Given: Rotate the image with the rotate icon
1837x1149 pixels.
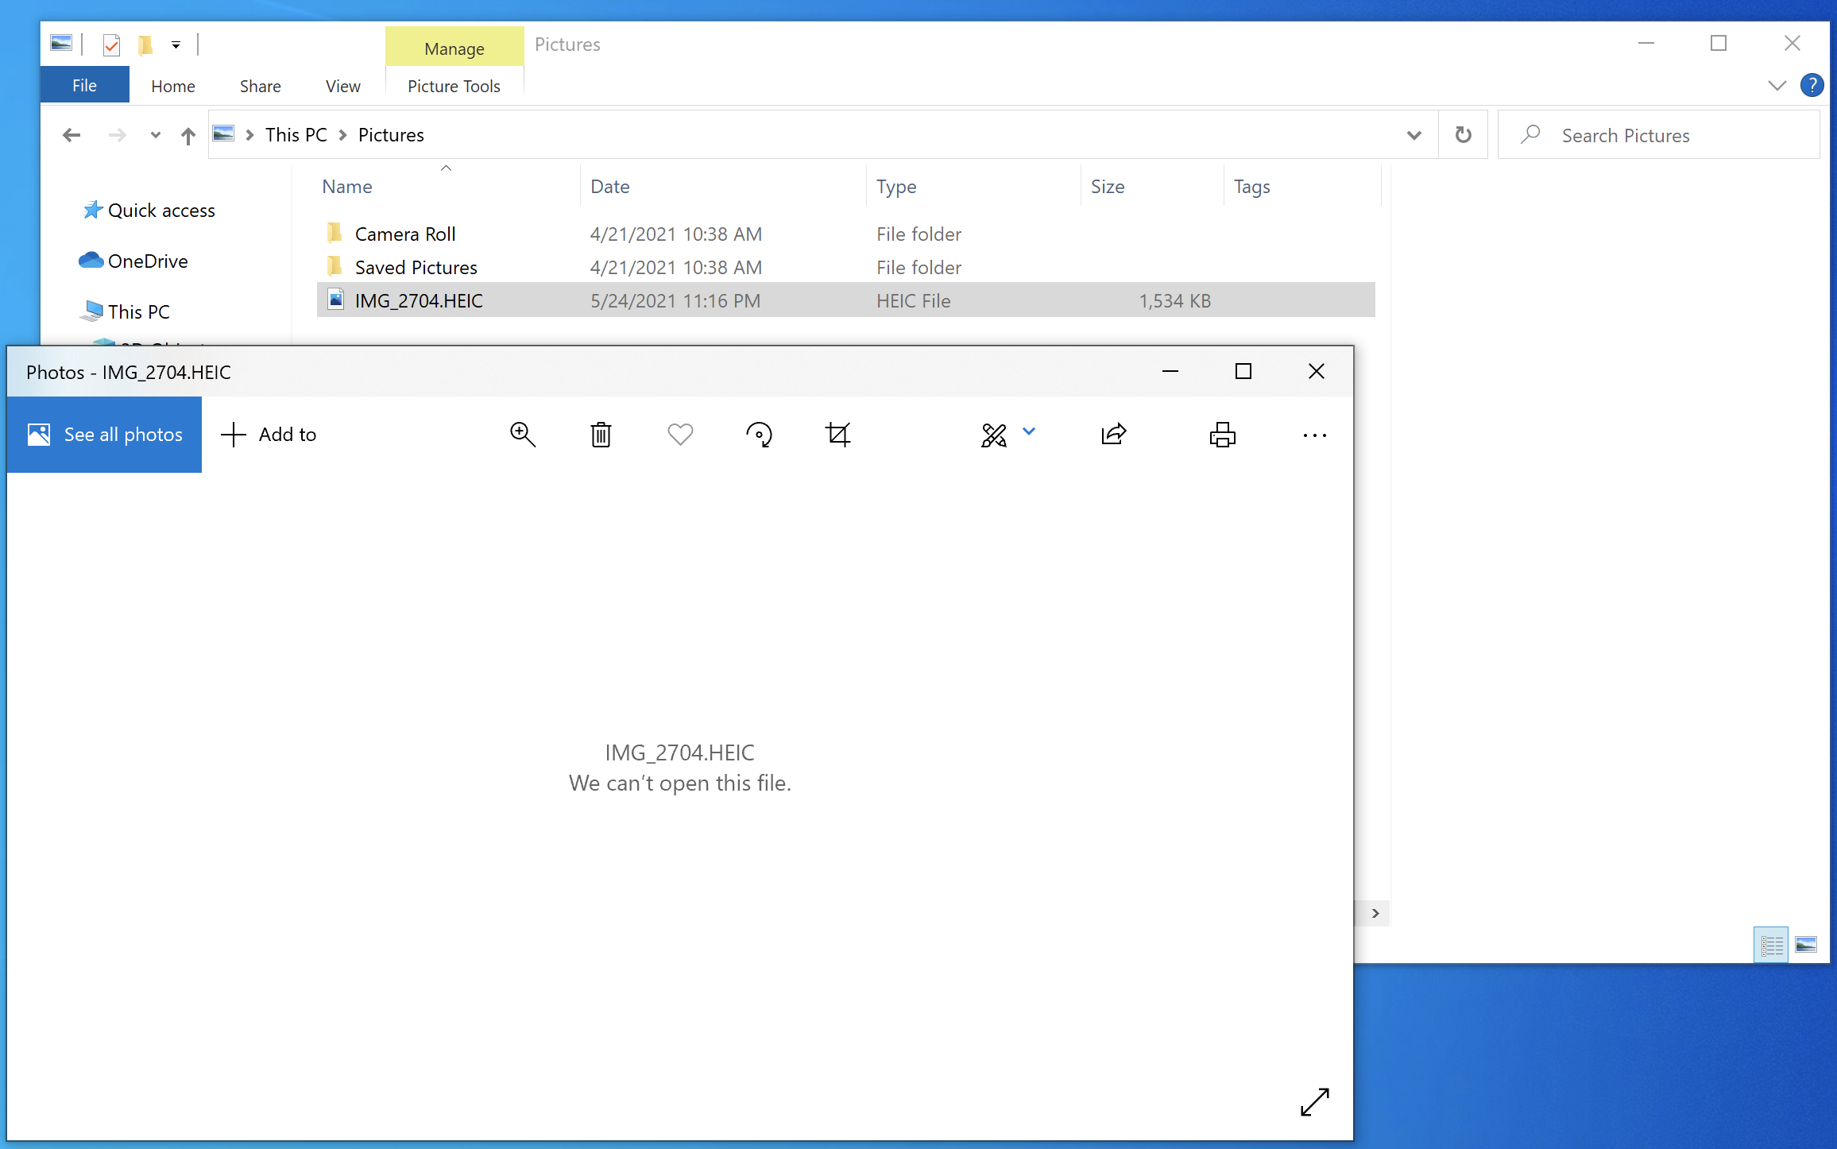Looking at the screenshot, I should tap(759, 435).
